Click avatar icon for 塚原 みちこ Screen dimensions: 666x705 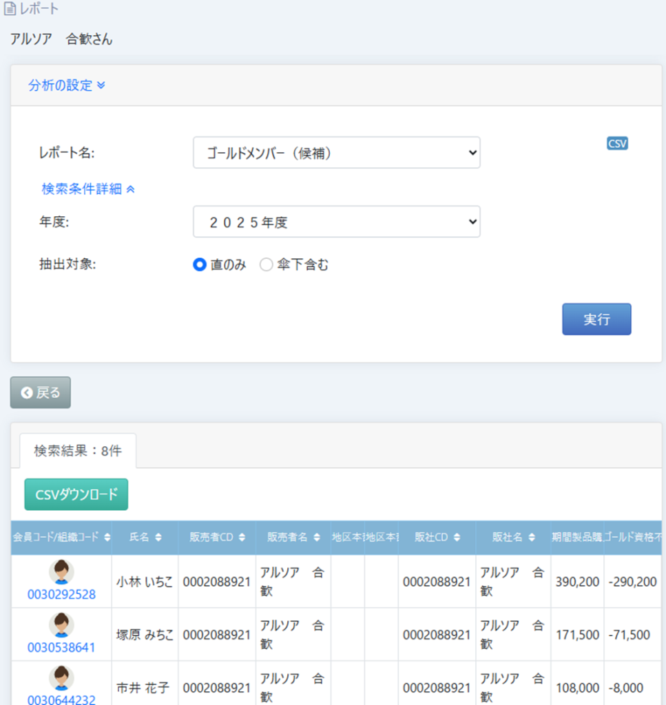point(61,625)
